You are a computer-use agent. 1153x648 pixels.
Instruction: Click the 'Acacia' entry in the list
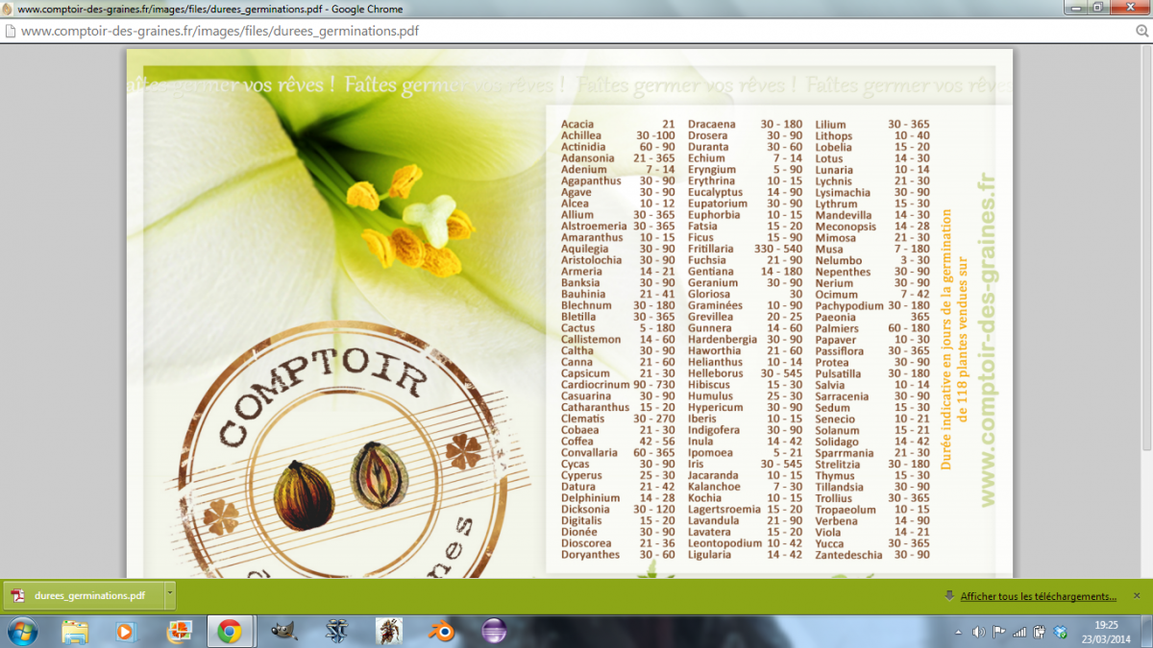pos(577,124)
